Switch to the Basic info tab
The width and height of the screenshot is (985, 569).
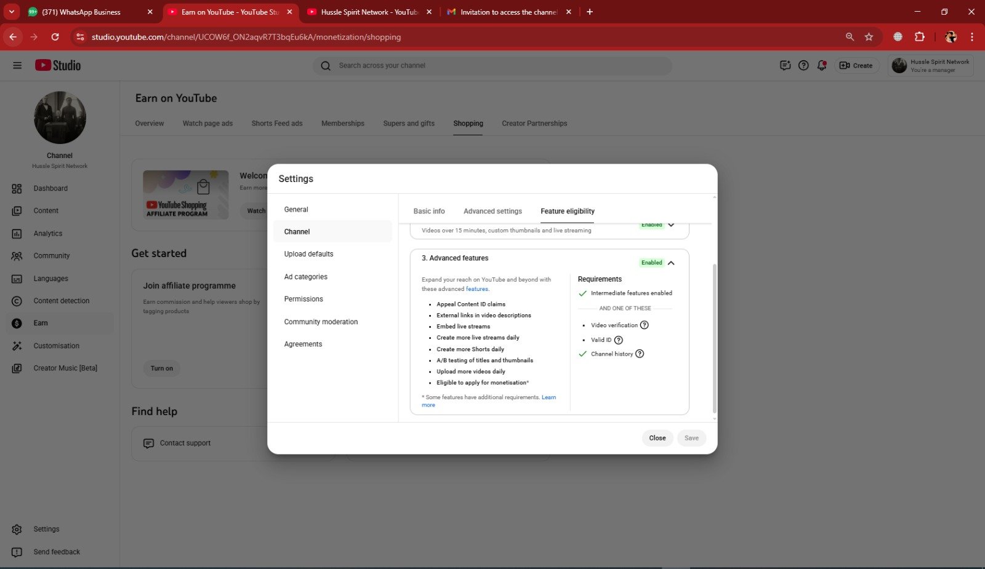click(429, 211)
